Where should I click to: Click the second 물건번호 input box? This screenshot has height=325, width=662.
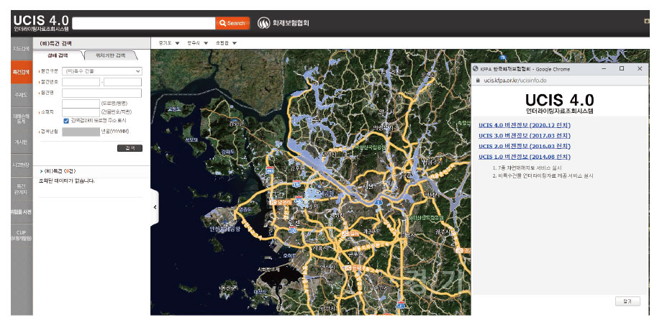coord(123,82)
